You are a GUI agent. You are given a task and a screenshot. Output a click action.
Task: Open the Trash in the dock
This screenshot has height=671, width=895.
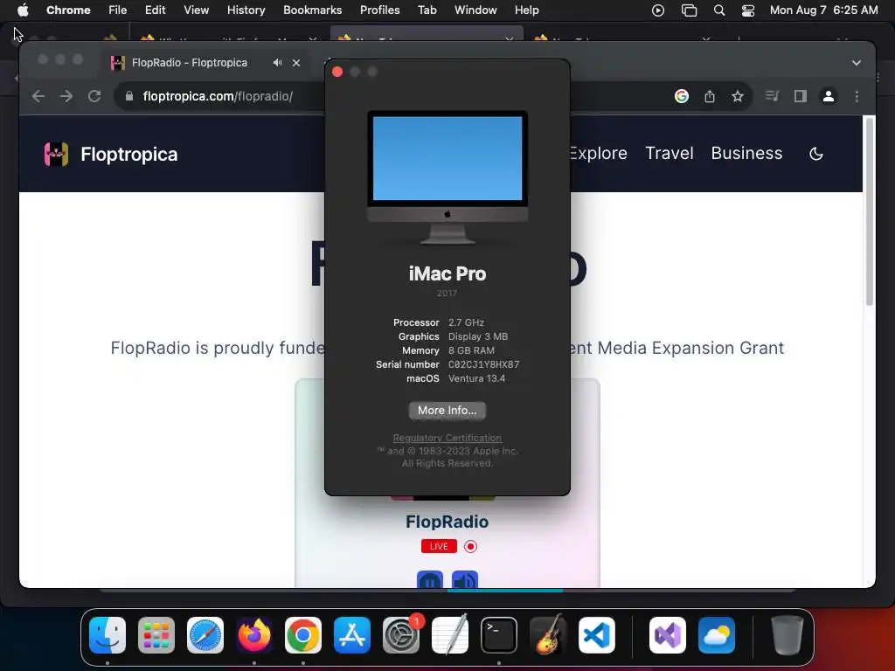[x=787, y=635]
